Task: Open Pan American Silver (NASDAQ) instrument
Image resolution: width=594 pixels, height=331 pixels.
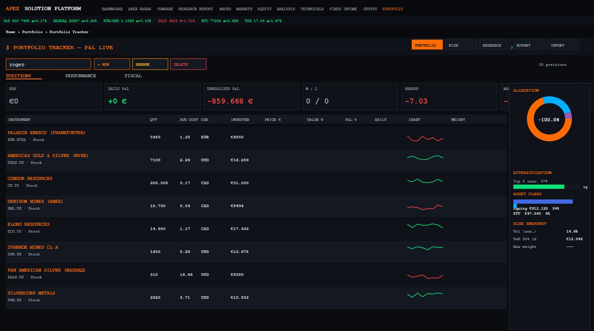Action: (x=46, y=270)
